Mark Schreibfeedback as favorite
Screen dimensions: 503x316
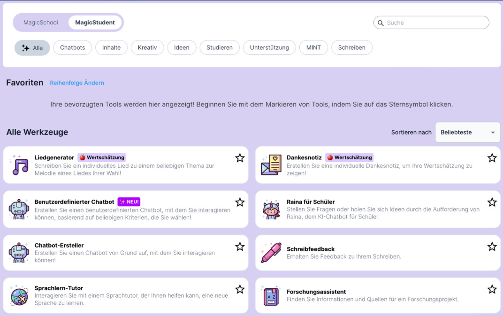tap(492, 247)
